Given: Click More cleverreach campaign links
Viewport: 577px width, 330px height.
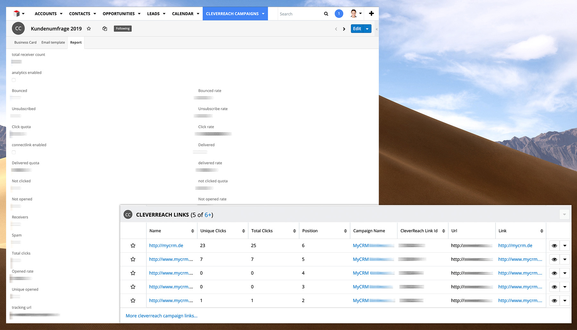Looking at the screenshot, I should tap(162, 316).
